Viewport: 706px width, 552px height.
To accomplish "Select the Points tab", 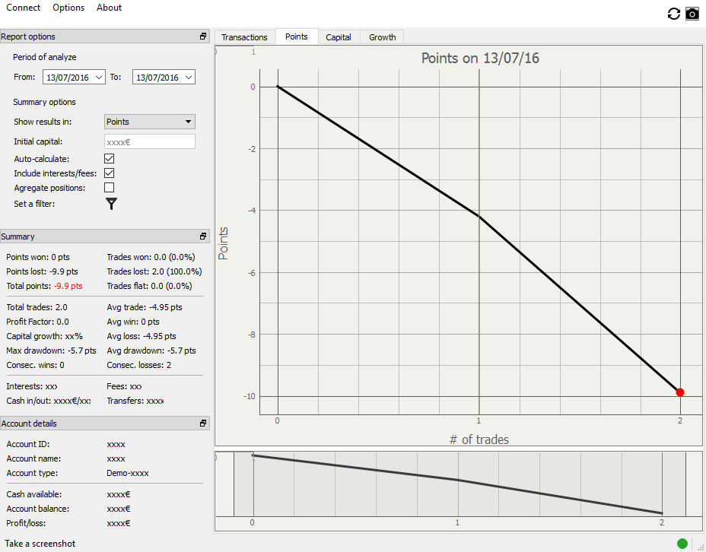I will pyautogui.click(x=296, y=36).
